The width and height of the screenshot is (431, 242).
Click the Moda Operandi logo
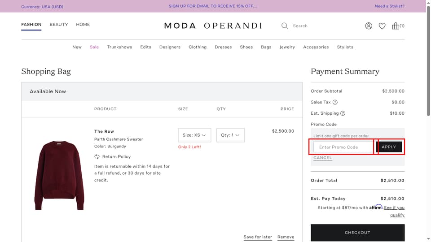coord(213,26)
